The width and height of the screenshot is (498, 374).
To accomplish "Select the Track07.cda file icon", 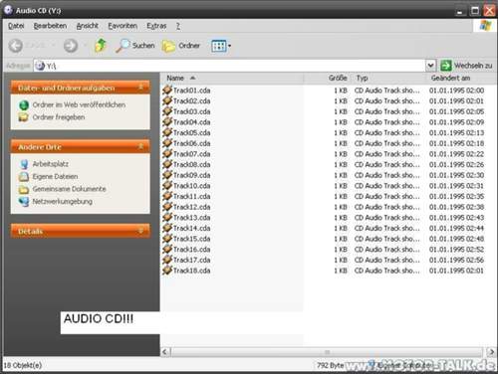I will tap(167, 153).
